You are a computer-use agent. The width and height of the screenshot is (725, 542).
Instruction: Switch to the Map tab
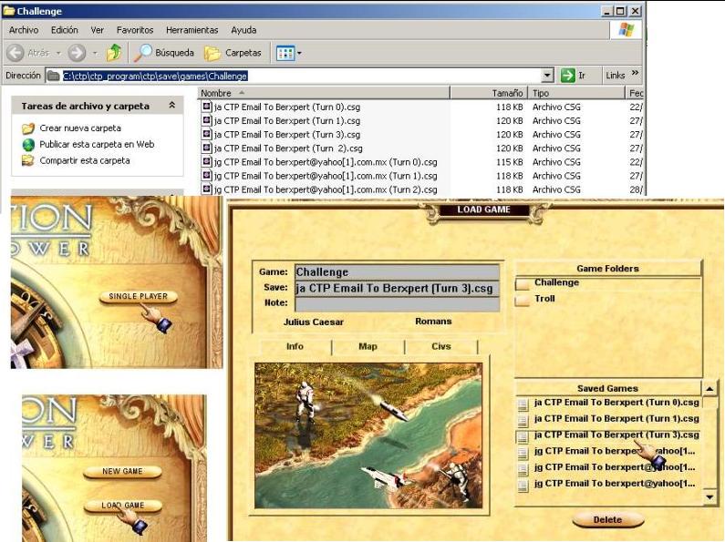368,346
